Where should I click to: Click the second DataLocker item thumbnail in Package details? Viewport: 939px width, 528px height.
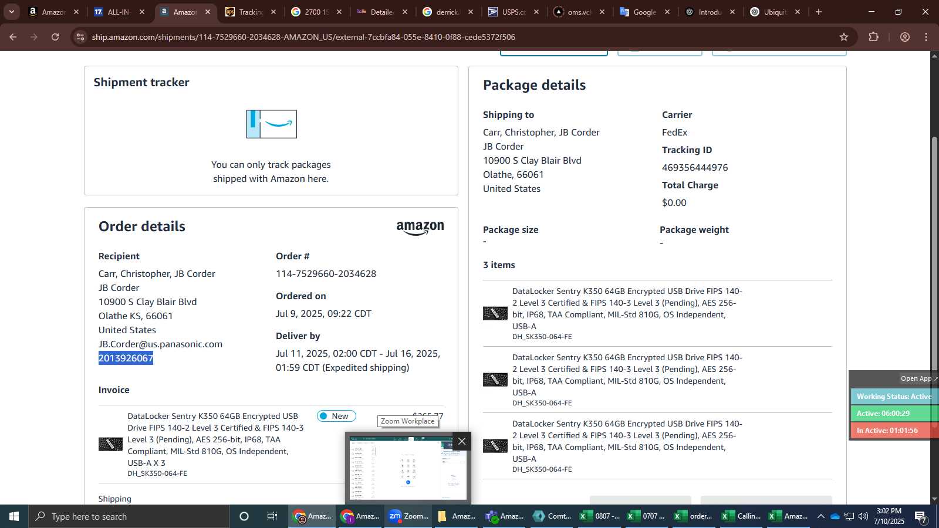pyautogui.click(x=495, y=380)
